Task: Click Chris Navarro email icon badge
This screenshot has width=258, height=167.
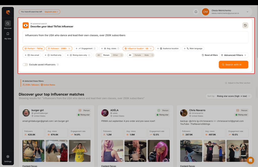Action: tap(238, 110)
